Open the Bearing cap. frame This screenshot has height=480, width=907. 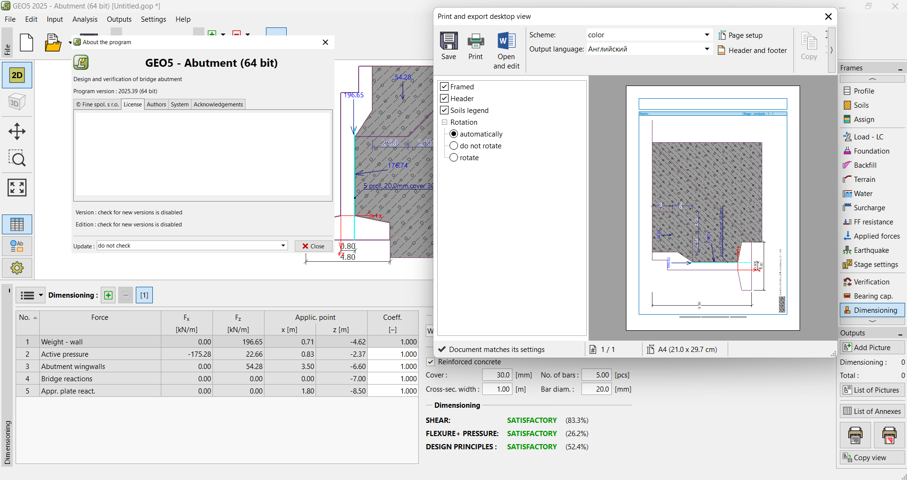pos(872,296)
